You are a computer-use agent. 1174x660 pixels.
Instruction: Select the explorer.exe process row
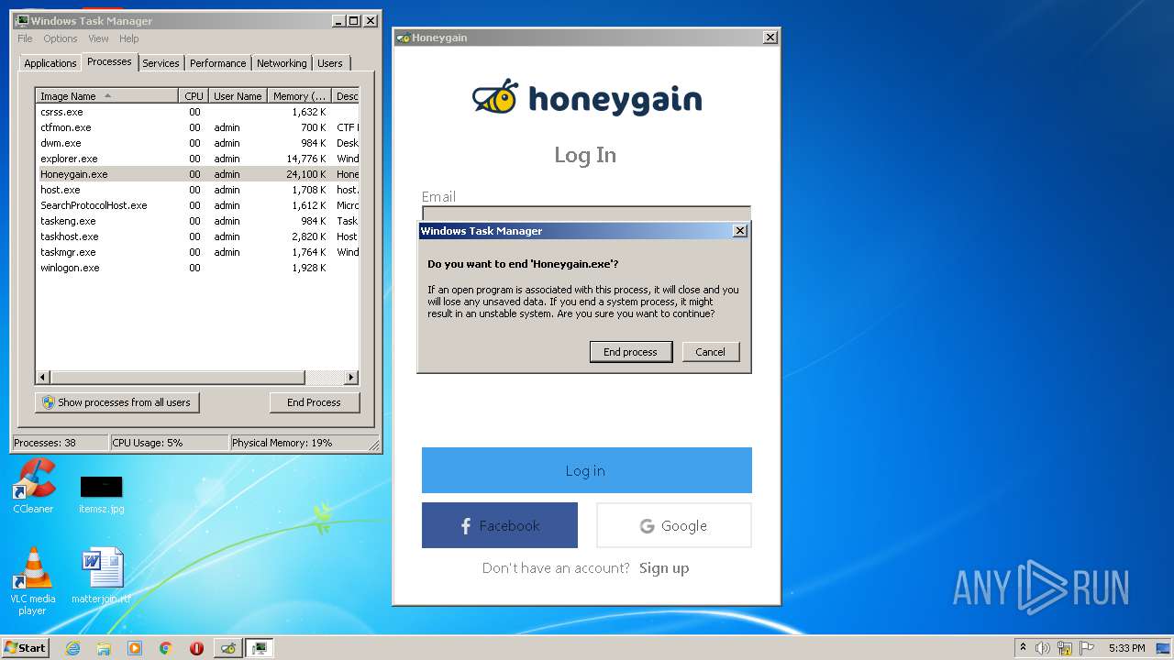coord(197,159)
